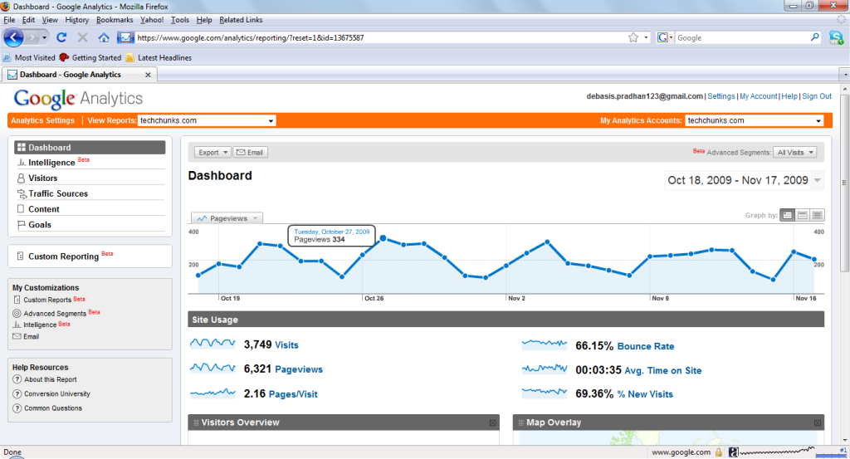
Task: Click the Advanced Segments circle icon
Action: [x=17, y=313]
